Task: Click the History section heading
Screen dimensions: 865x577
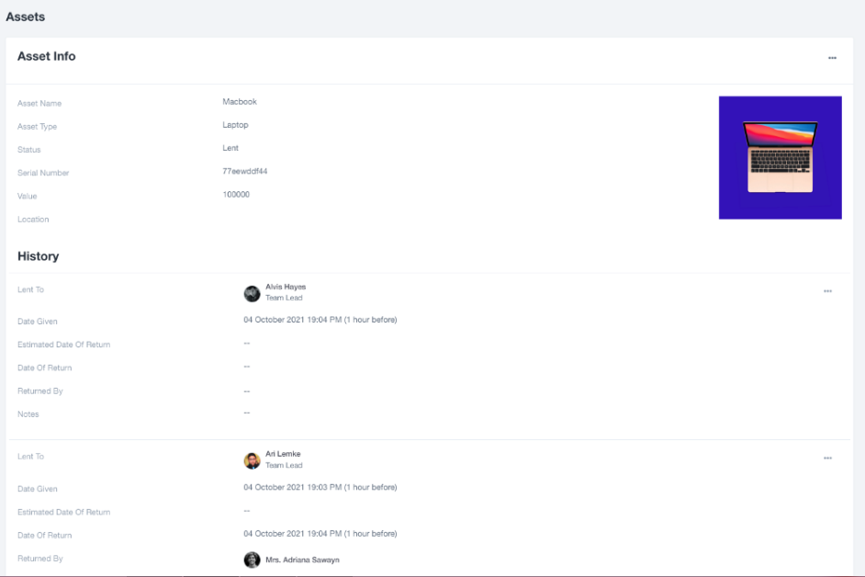Action: (39, 256)
